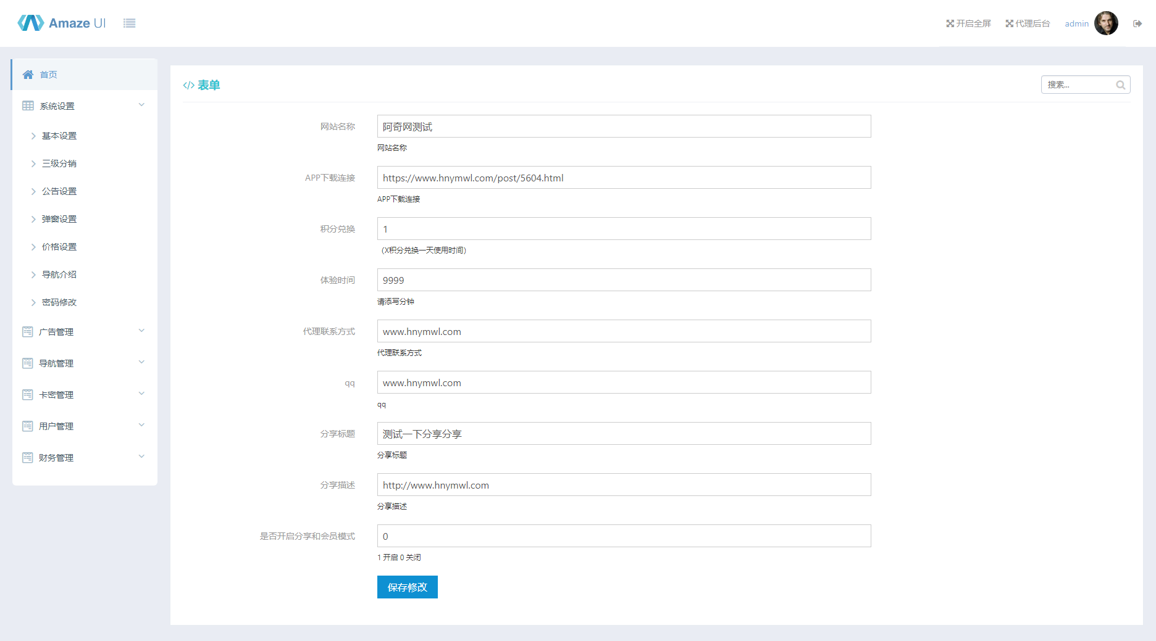Open the 基本设置 menu item
This screenshot has height=641, width=1156.
pos(59,136)
